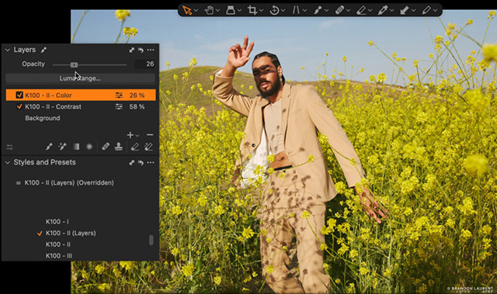Viewport: 497px width, 294px height.
Task: Choose the Heal bandage tool in Layers panel
Action: tap(106, 147)
